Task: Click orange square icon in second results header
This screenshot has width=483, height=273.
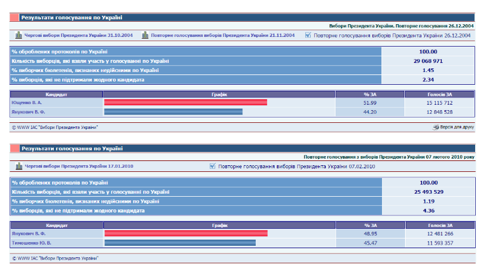Action: tap(16, 148)
